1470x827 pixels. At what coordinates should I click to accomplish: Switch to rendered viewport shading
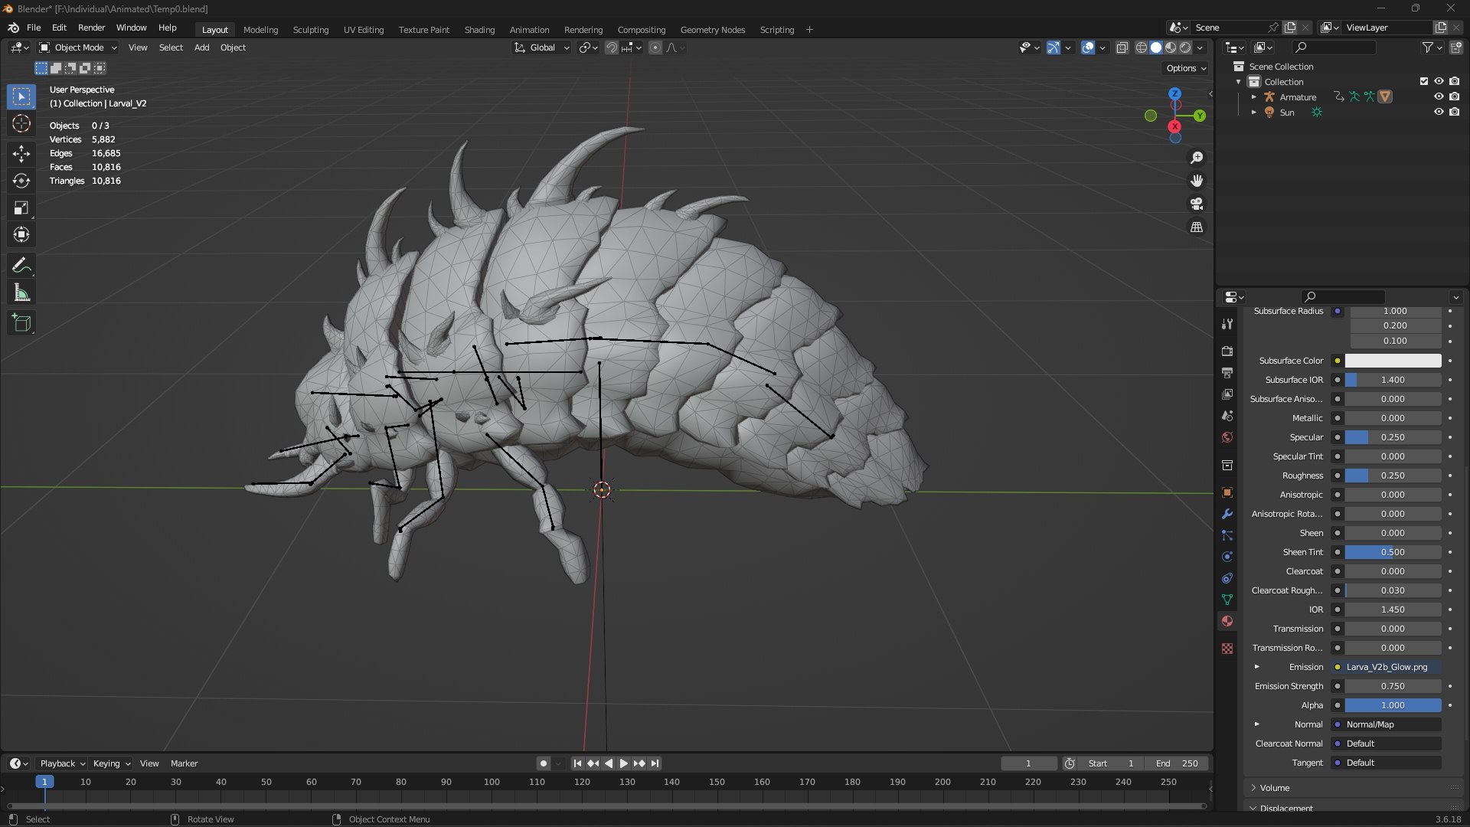[x=1185, y=47]
